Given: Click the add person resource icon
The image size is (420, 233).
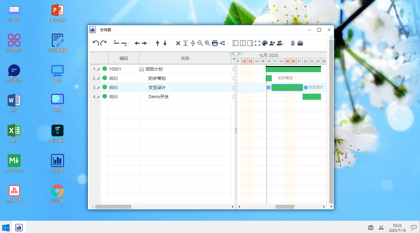Looking at the screenshot, I should click(x=272, y=43).
